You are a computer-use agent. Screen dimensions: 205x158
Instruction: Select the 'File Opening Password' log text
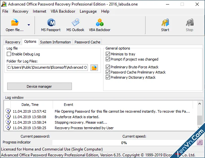point(122,111)
